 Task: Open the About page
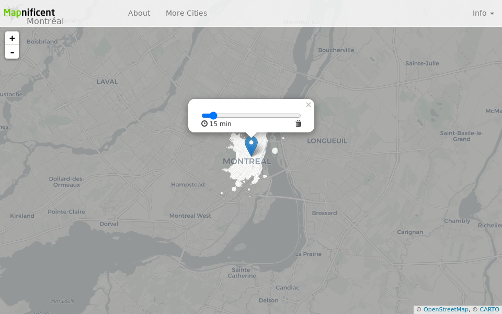pos(139,13)
